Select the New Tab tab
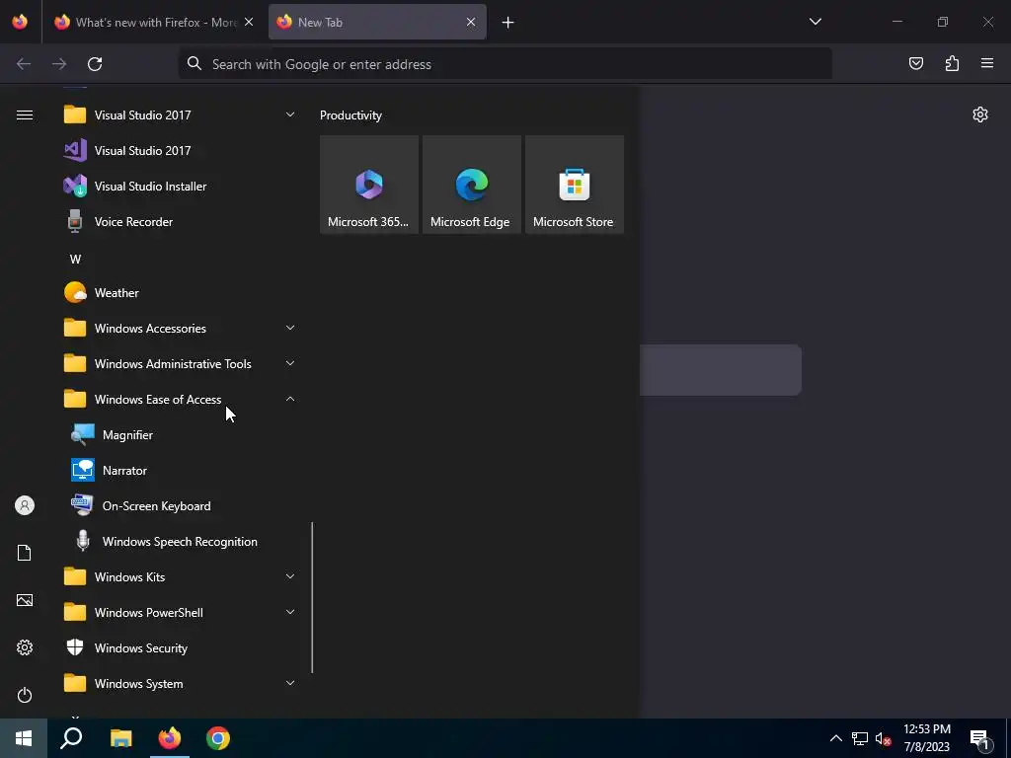Image resolution: width=1011 pixels, height=758 pixels. (x=377, y=22)
